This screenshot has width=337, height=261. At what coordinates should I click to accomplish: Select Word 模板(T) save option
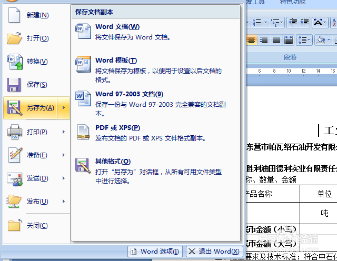point(156,69)
